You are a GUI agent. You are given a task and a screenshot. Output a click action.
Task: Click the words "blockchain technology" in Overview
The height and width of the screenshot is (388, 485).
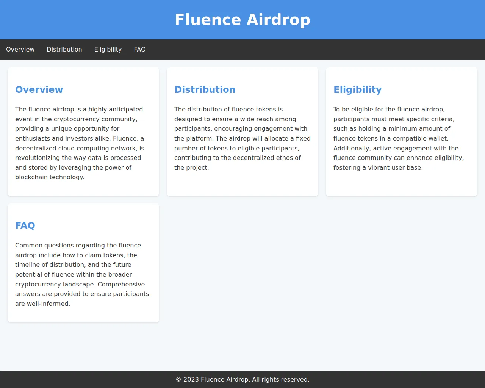coord(49,177)
